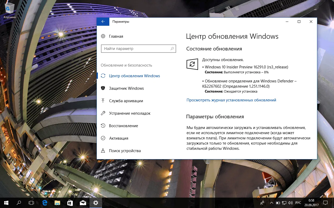The height and width of the screenshot is (208, 334).
Task: Open Защитник Windows from the sidebar
Action: point(126,88)
